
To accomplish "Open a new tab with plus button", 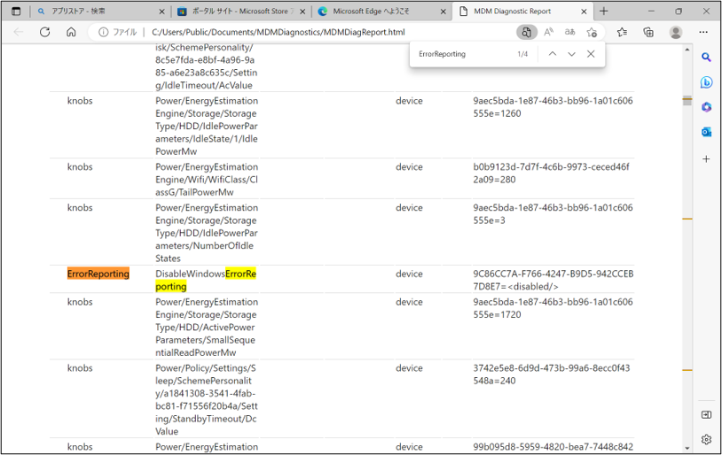I will [x=604, y=12].
